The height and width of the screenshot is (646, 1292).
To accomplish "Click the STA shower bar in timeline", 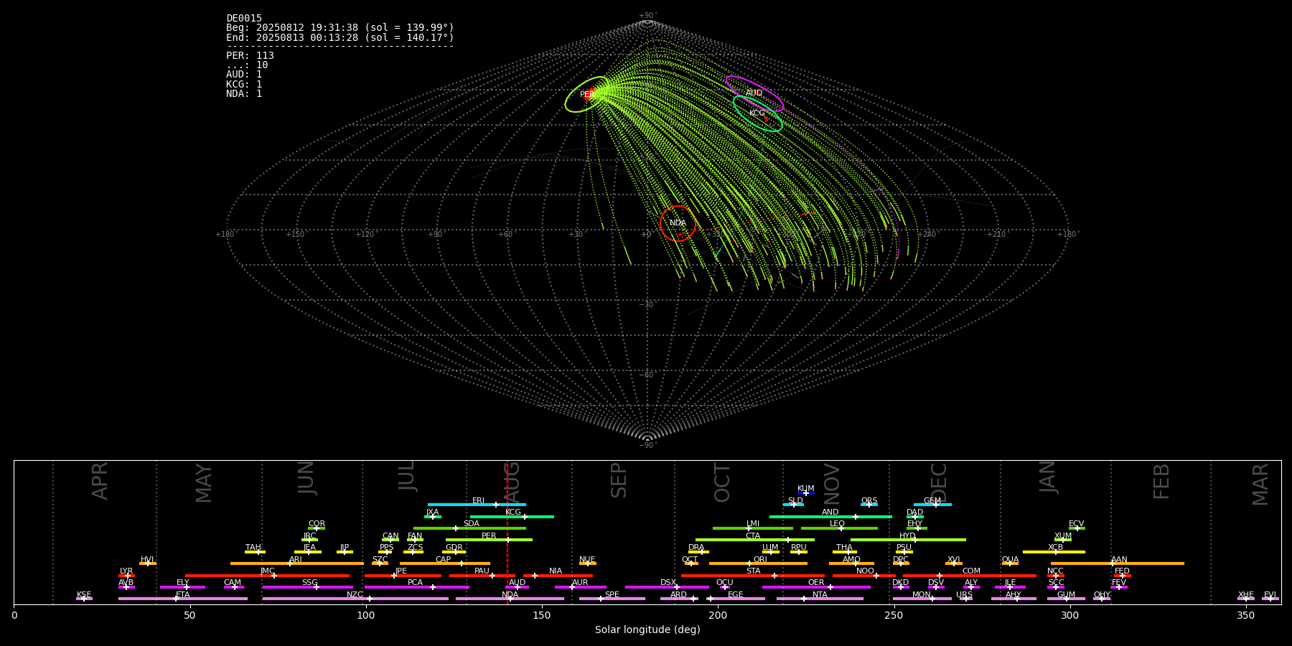I will (753, 576).
